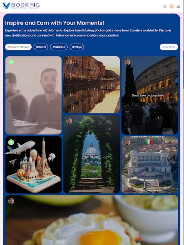Viewport: 184px width, 245px height.
Task: Open the hamburger menu icon
Action: tap(178, 7)
